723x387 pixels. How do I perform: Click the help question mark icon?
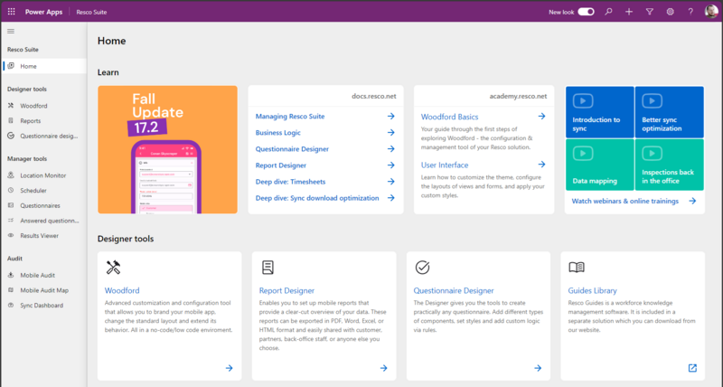690,12
